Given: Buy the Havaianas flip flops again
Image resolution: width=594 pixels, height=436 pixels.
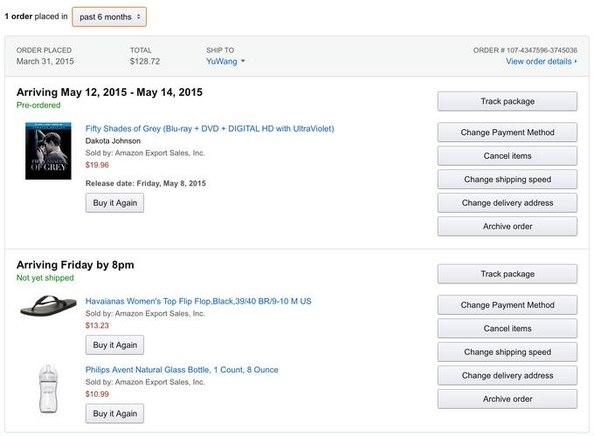Looking at the screenshot, I should [x=114, y=344].
